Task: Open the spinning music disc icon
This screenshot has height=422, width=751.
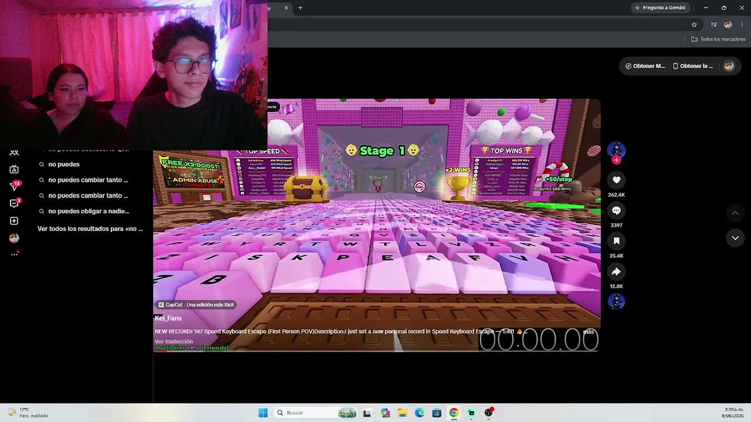Action: pos(616,301)
